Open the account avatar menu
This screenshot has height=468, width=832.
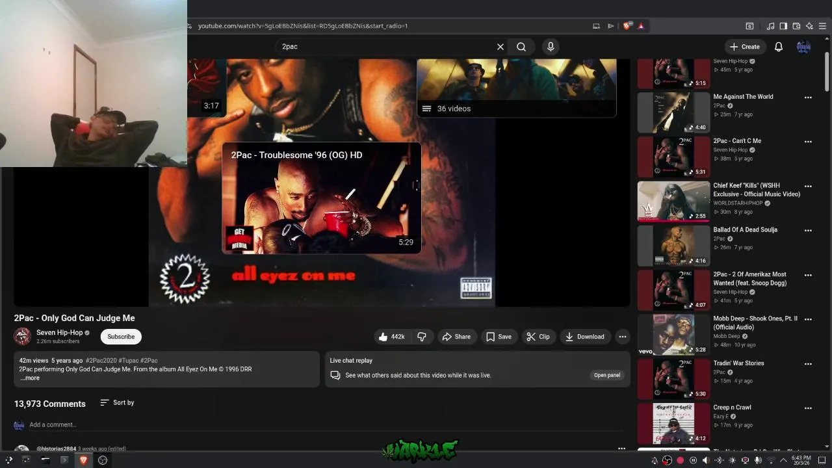(x=804, y=47)
